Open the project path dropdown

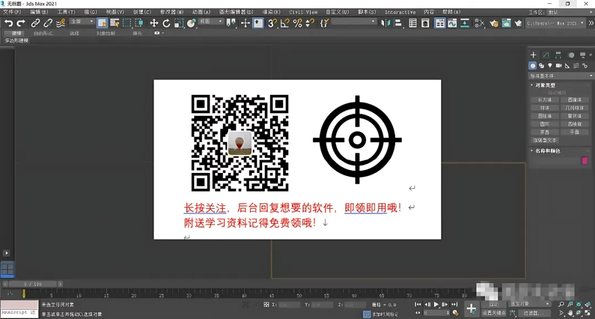(x=555, y=23)
